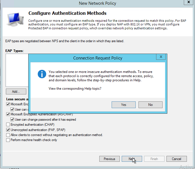The height and width of the screenshot is (169, 195).
Task: Click inside the EAP Types list box
Action: (17, 70)
